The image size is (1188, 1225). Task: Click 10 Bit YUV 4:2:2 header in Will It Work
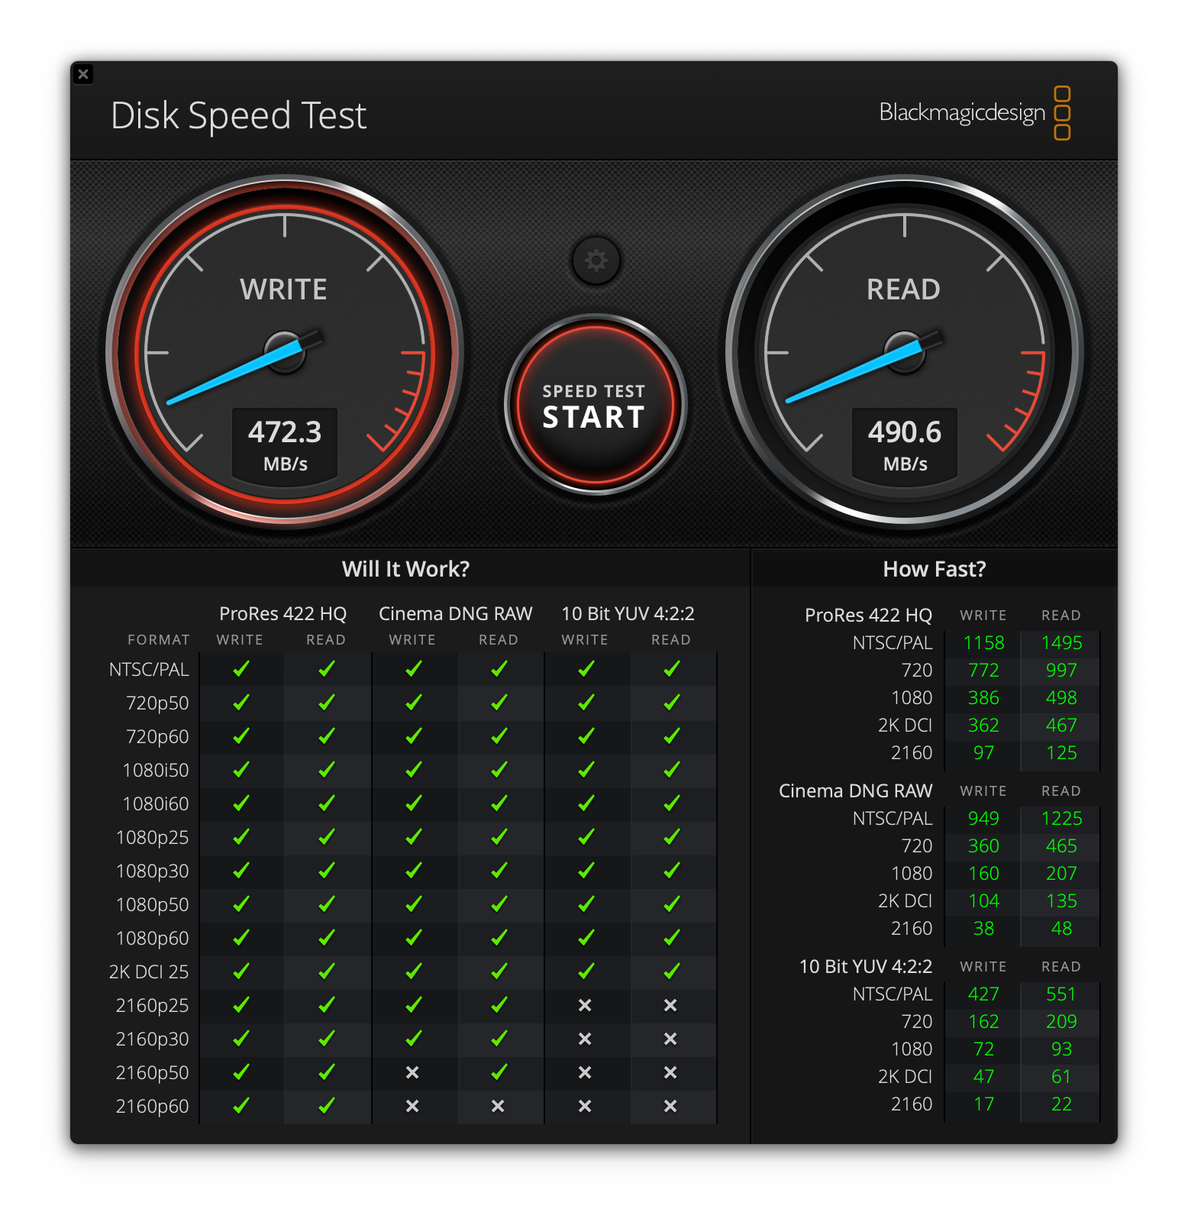[628, 614]
